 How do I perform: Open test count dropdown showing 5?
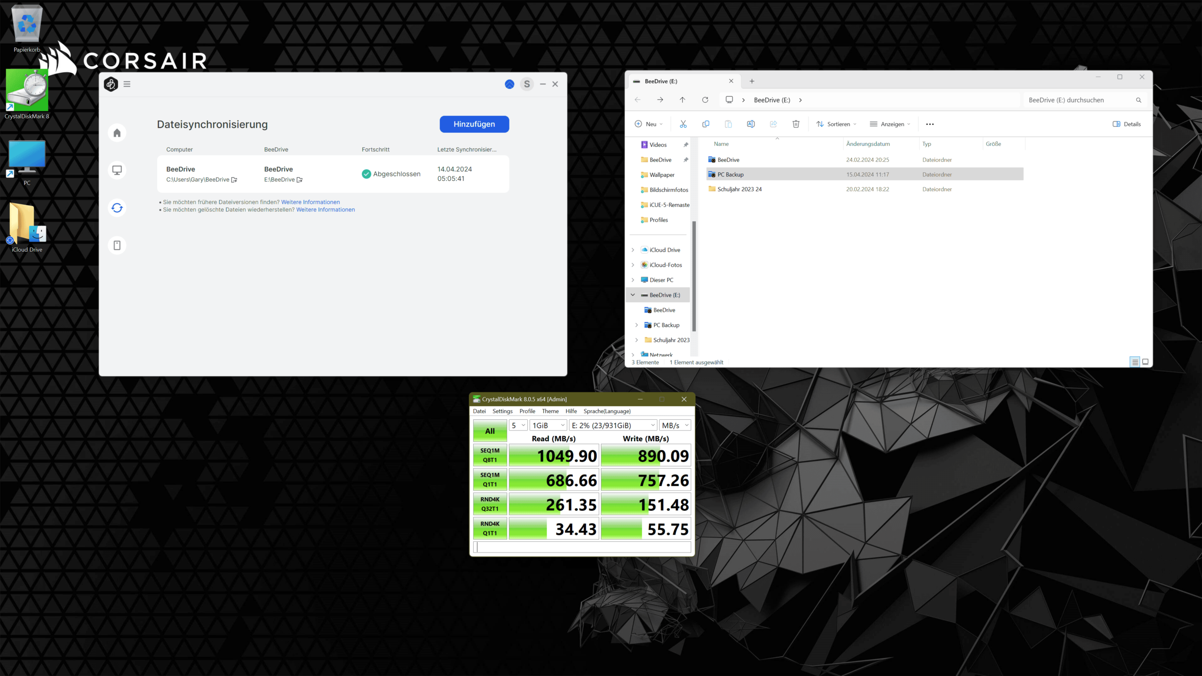[518, 425]
